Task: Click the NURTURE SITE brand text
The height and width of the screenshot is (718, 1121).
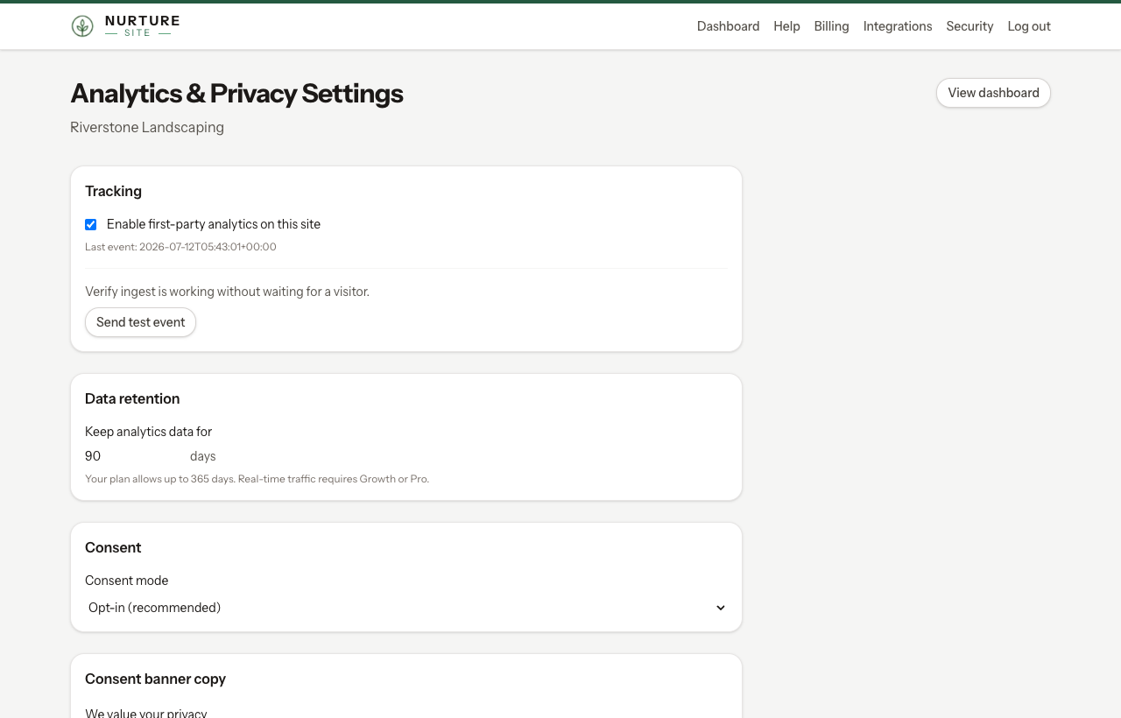Action: [x=142, y=26]
